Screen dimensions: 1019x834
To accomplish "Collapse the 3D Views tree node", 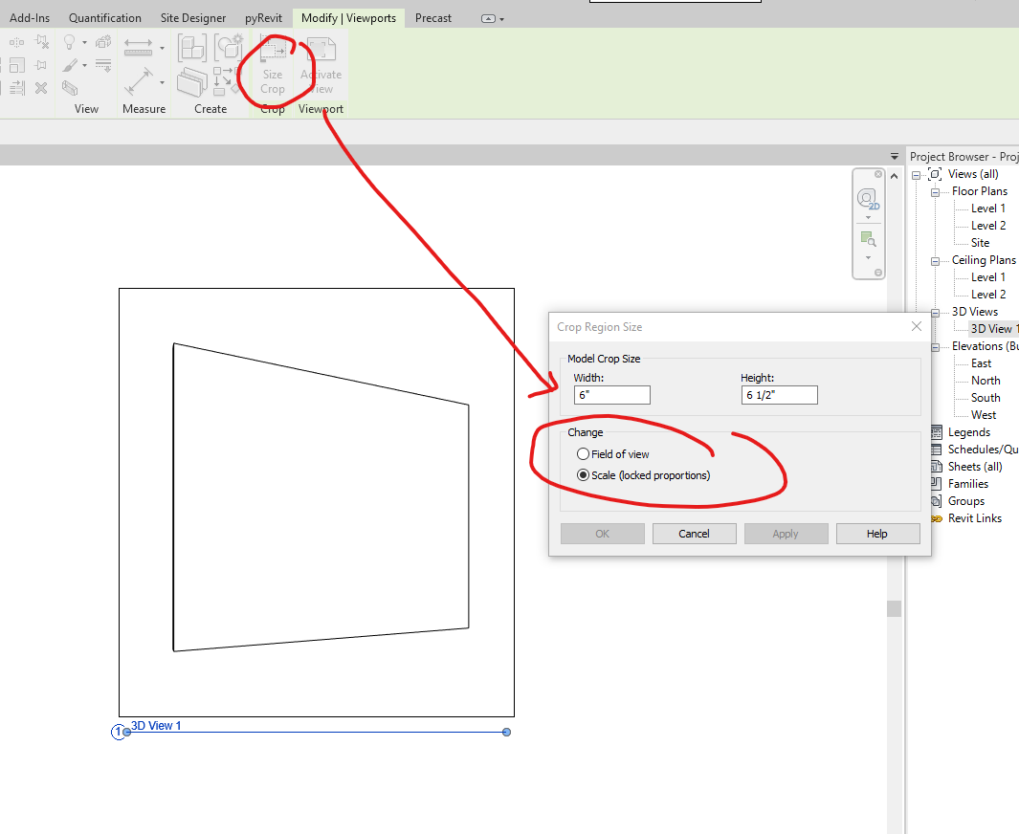I will pos(935,313).
